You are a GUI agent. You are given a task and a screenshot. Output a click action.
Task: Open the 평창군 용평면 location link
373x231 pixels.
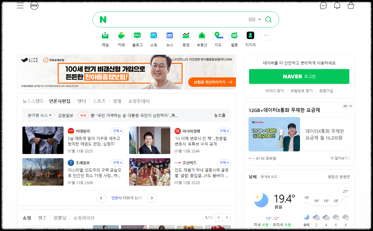pyautogui.click(x=339, y=177)
